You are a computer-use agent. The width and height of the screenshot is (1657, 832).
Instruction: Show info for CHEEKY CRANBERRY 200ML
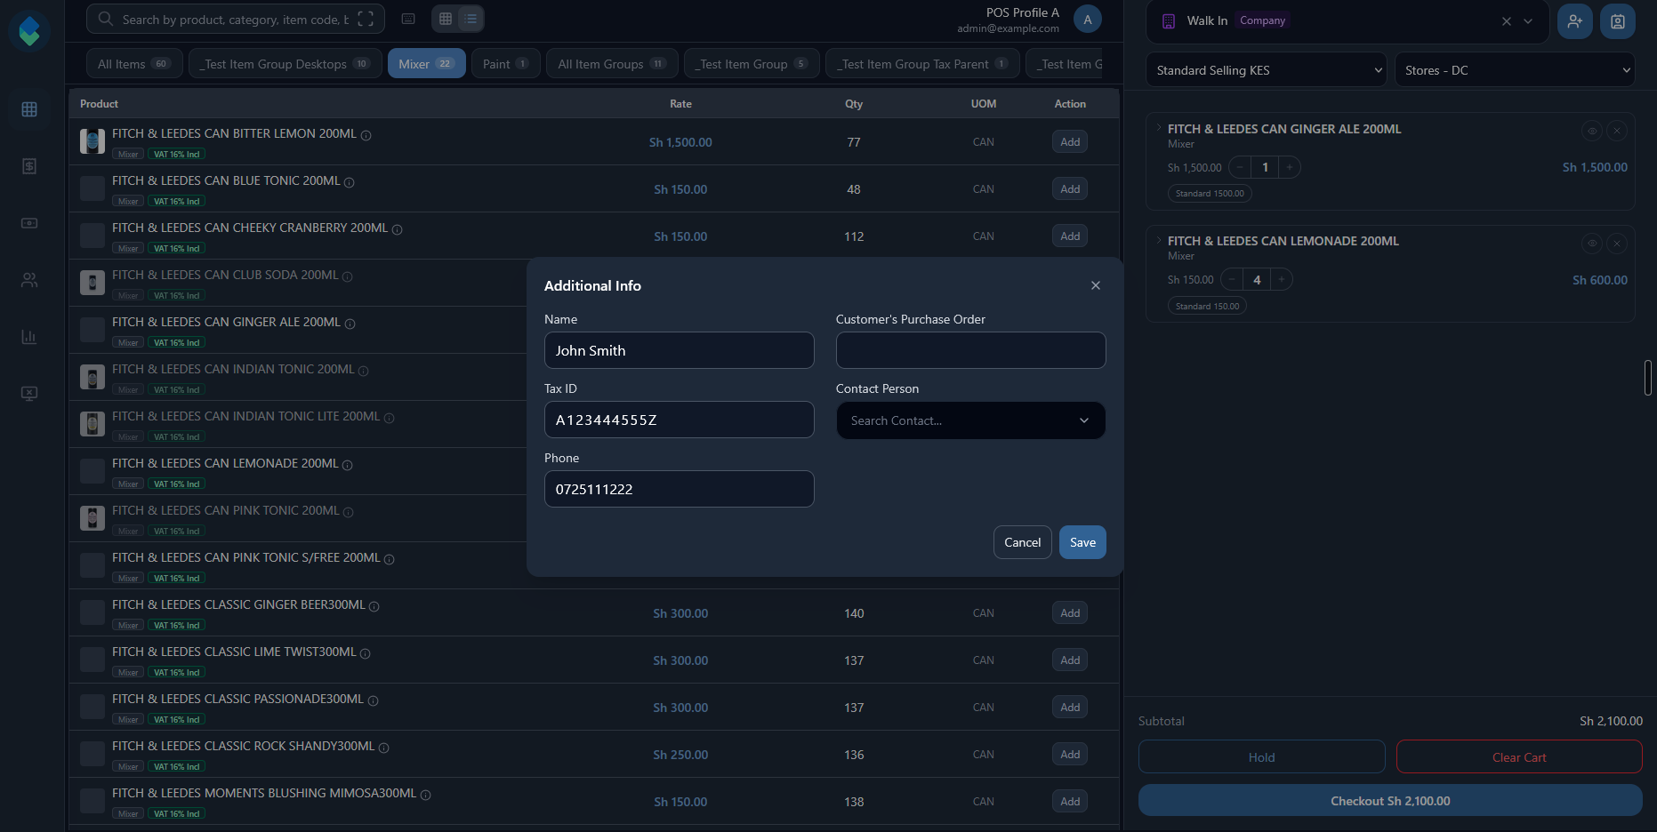pos(398,229)
